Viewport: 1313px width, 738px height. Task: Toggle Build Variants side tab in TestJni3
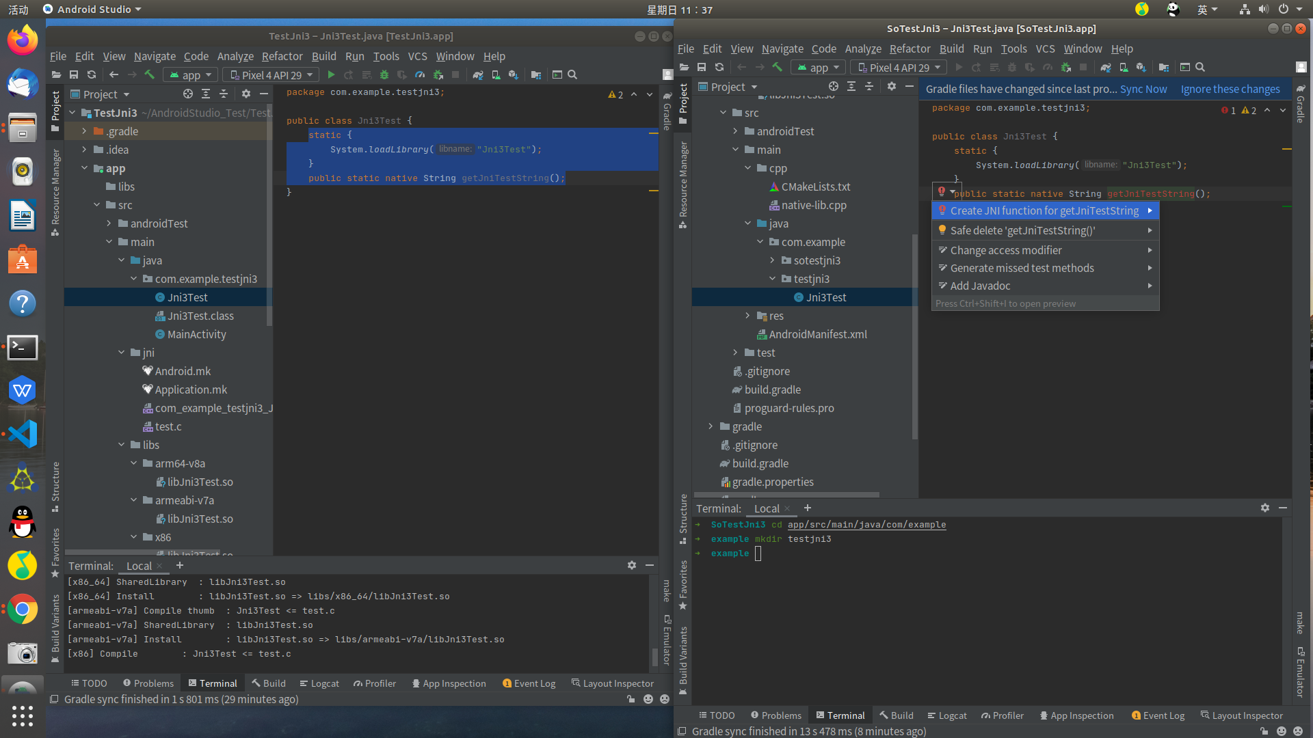[55, 629]
